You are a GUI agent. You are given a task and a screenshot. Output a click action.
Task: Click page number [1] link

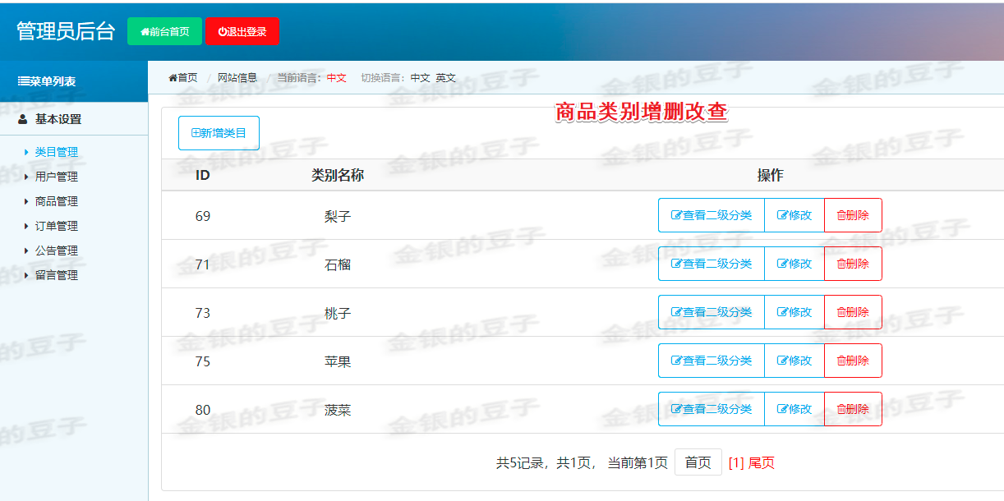tap(736, 462)
